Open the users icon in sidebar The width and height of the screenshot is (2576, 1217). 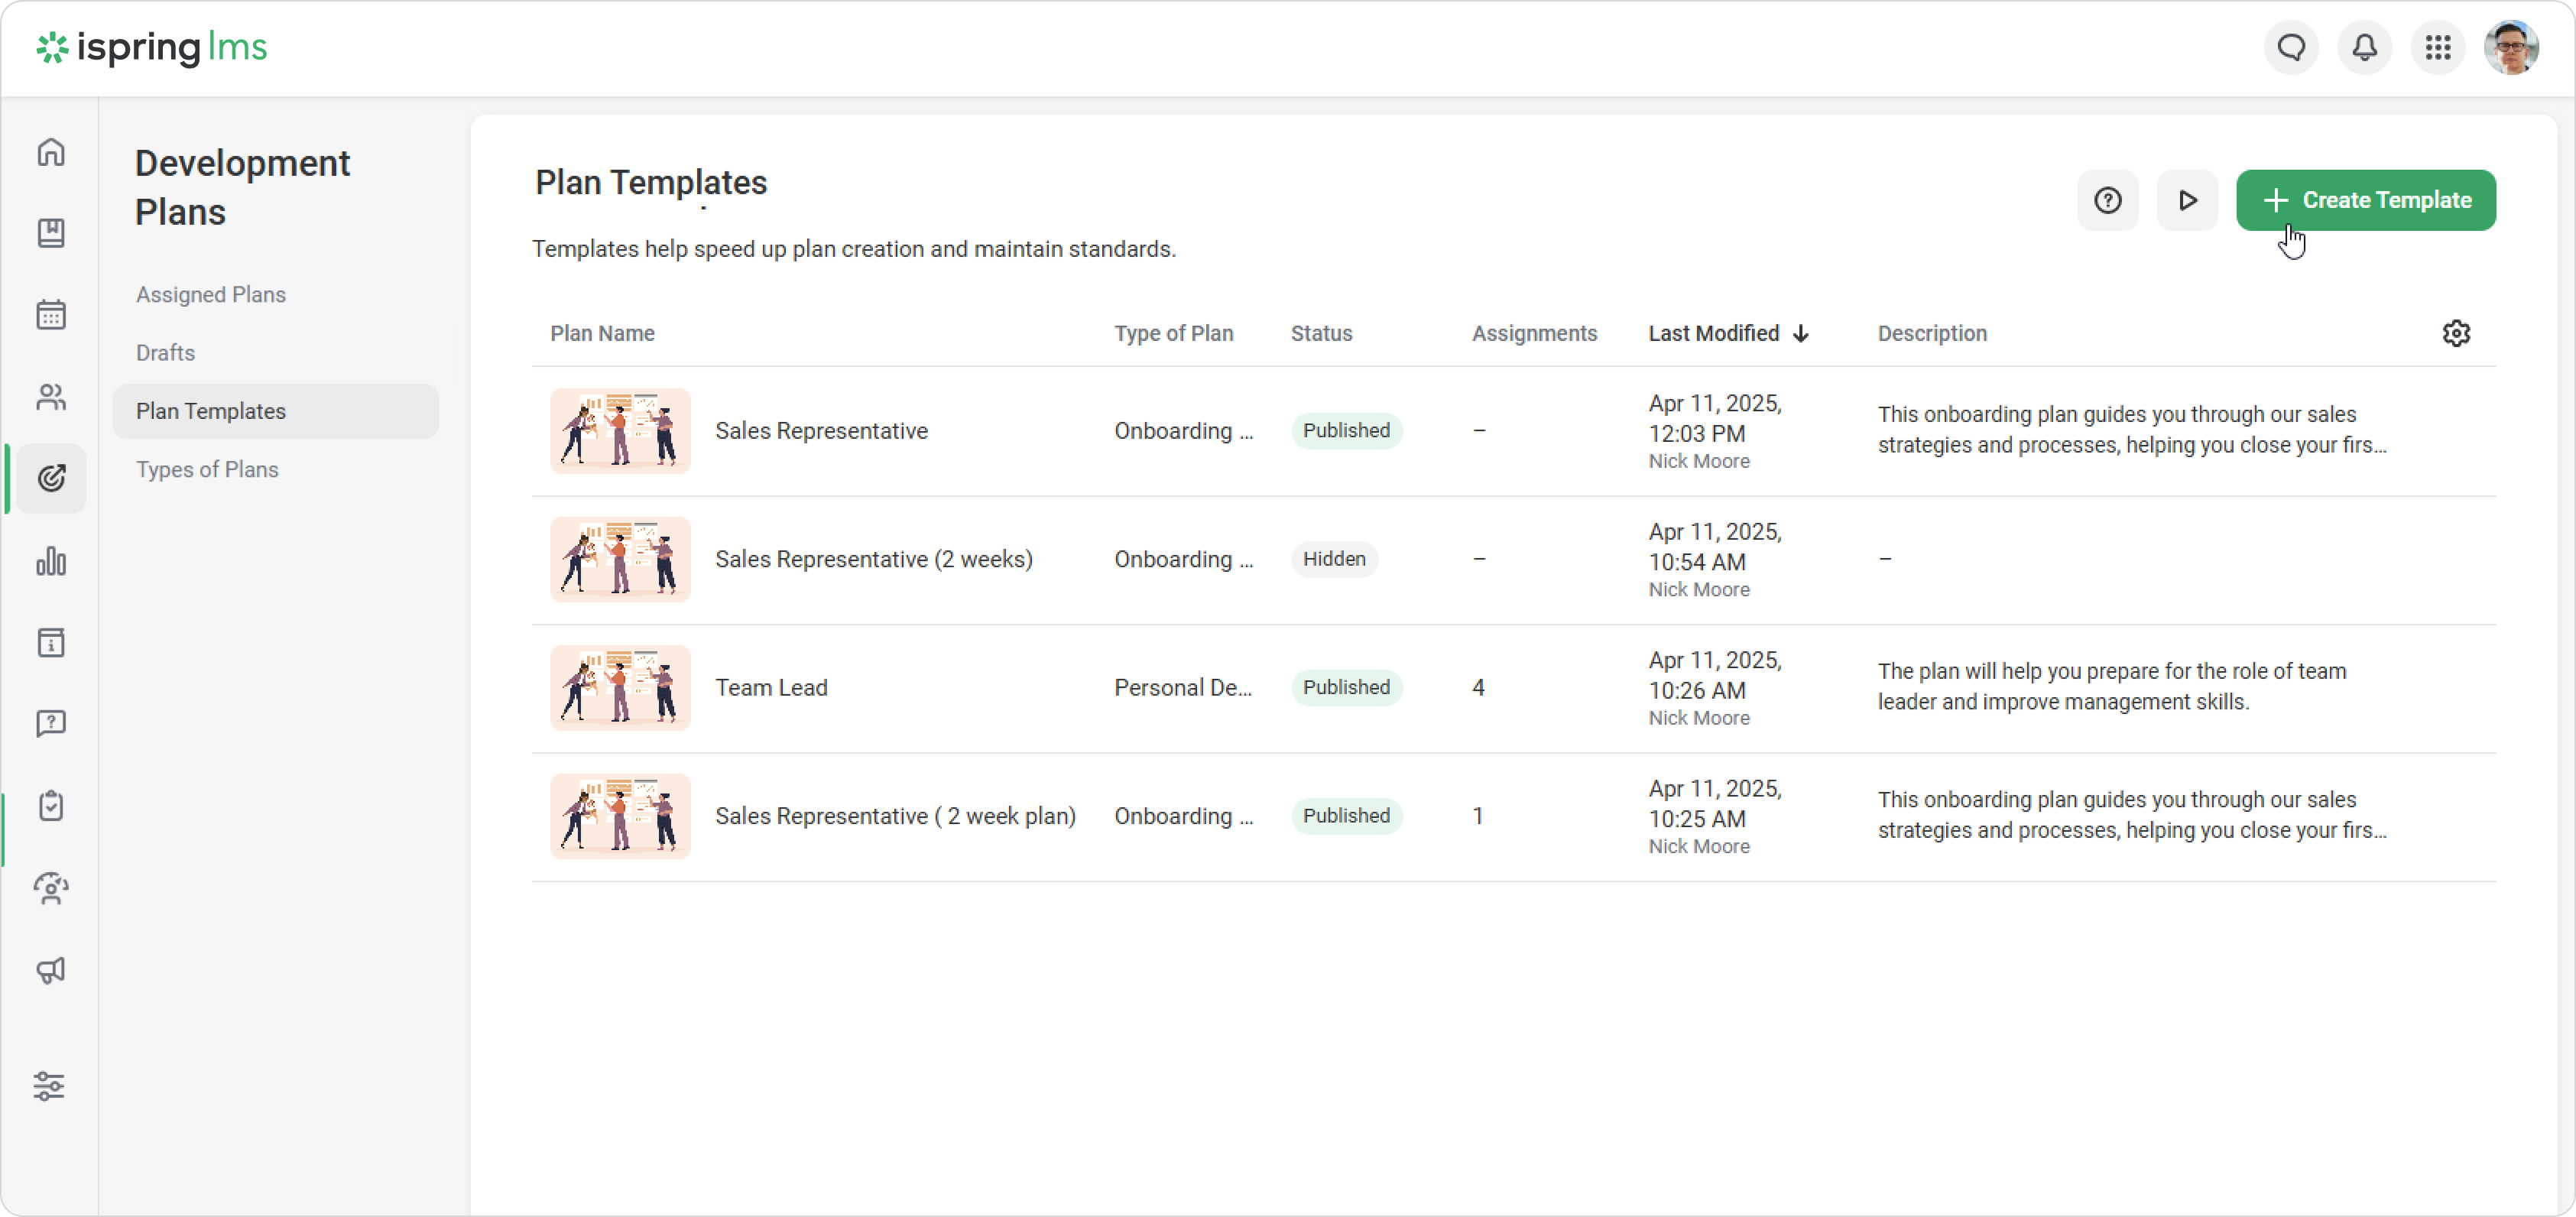(x=51, y=397)
